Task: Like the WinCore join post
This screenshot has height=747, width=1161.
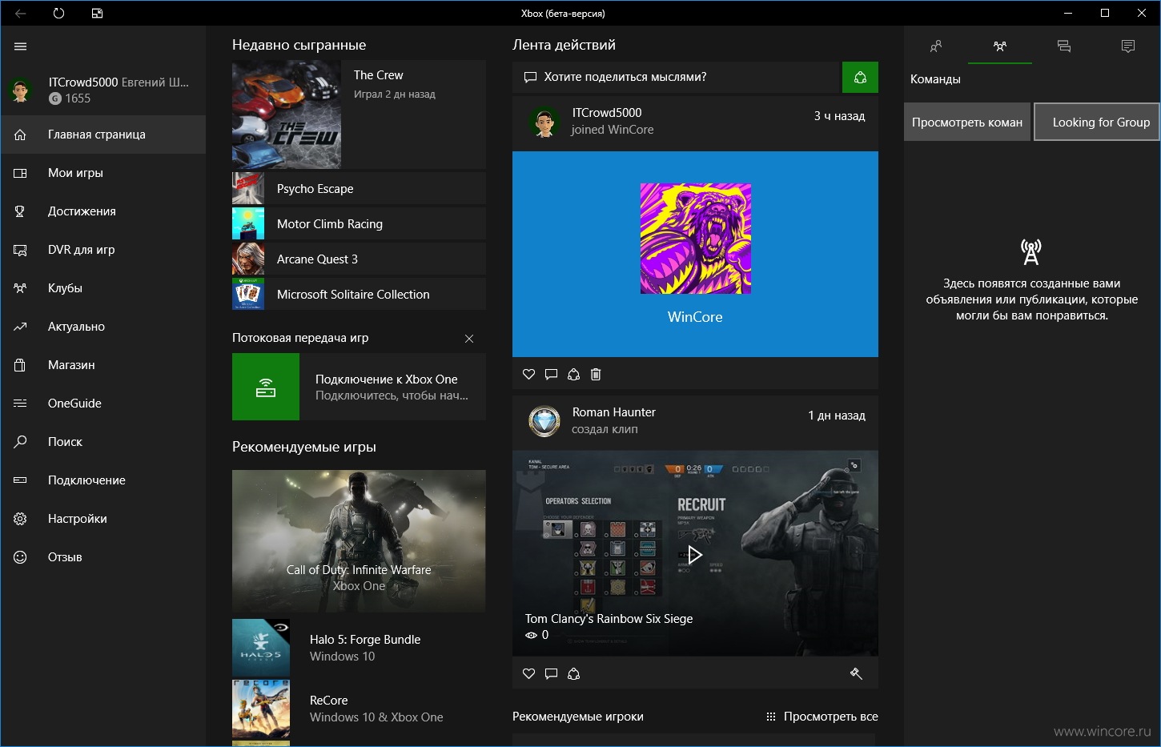Action: click(x=528, y=374)
